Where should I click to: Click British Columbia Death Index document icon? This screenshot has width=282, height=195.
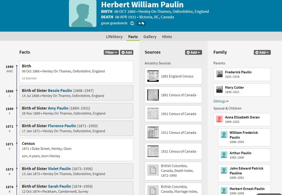[x=153, y=170]
